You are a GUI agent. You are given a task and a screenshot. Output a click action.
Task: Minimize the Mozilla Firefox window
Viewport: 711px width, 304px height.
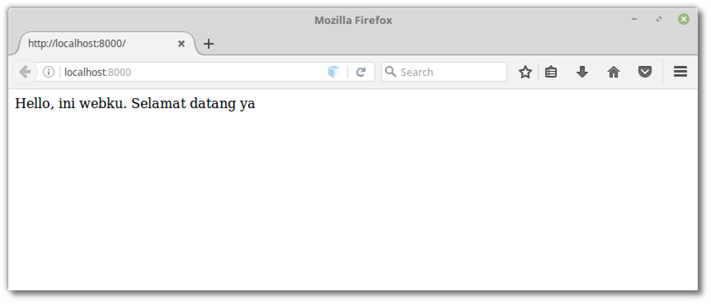click(x=634, y=19)
